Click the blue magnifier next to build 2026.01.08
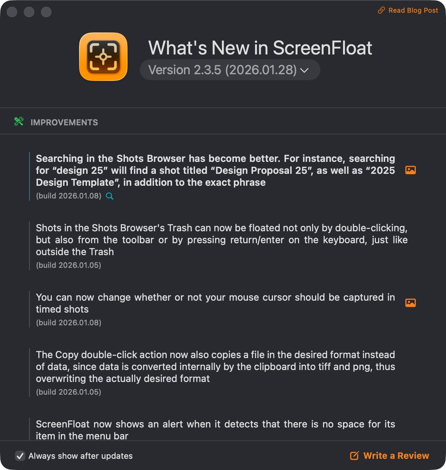The image size is (446, 470). tap(110, 196)
